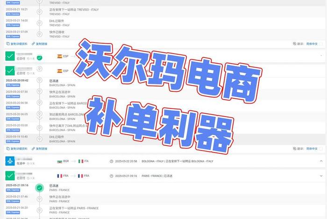Click the translate icon below Treviso tracking entries
The width and height of the screenshot is (327, 219).
click(x=294, y=44)
